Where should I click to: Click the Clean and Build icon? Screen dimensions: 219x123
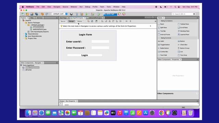click(82, 14)
